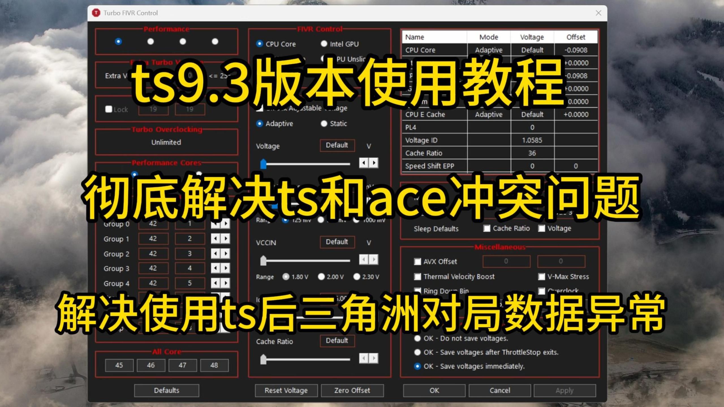Click the Defaults button
Screen dimensions: 724x407
167,390
